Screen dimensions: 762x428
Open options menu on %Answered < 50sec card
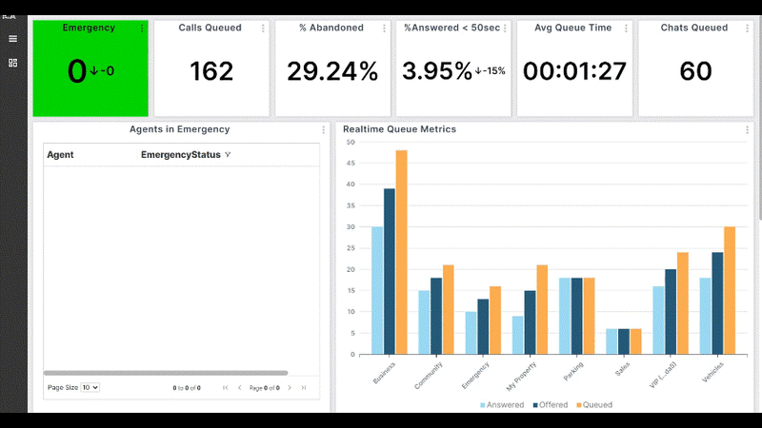505,29
